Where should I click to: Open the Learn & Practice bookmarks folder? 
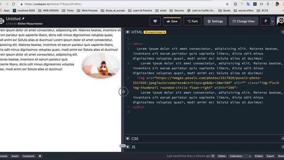point(140,11)
